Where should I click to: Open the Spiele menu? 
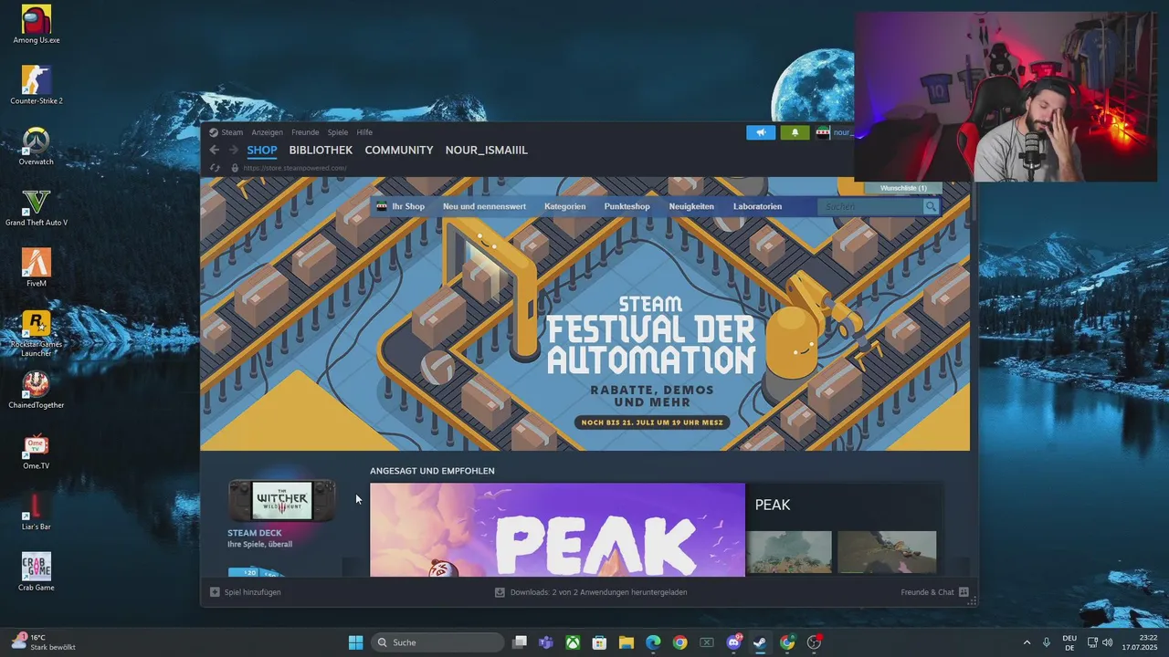tap(338, 132)
